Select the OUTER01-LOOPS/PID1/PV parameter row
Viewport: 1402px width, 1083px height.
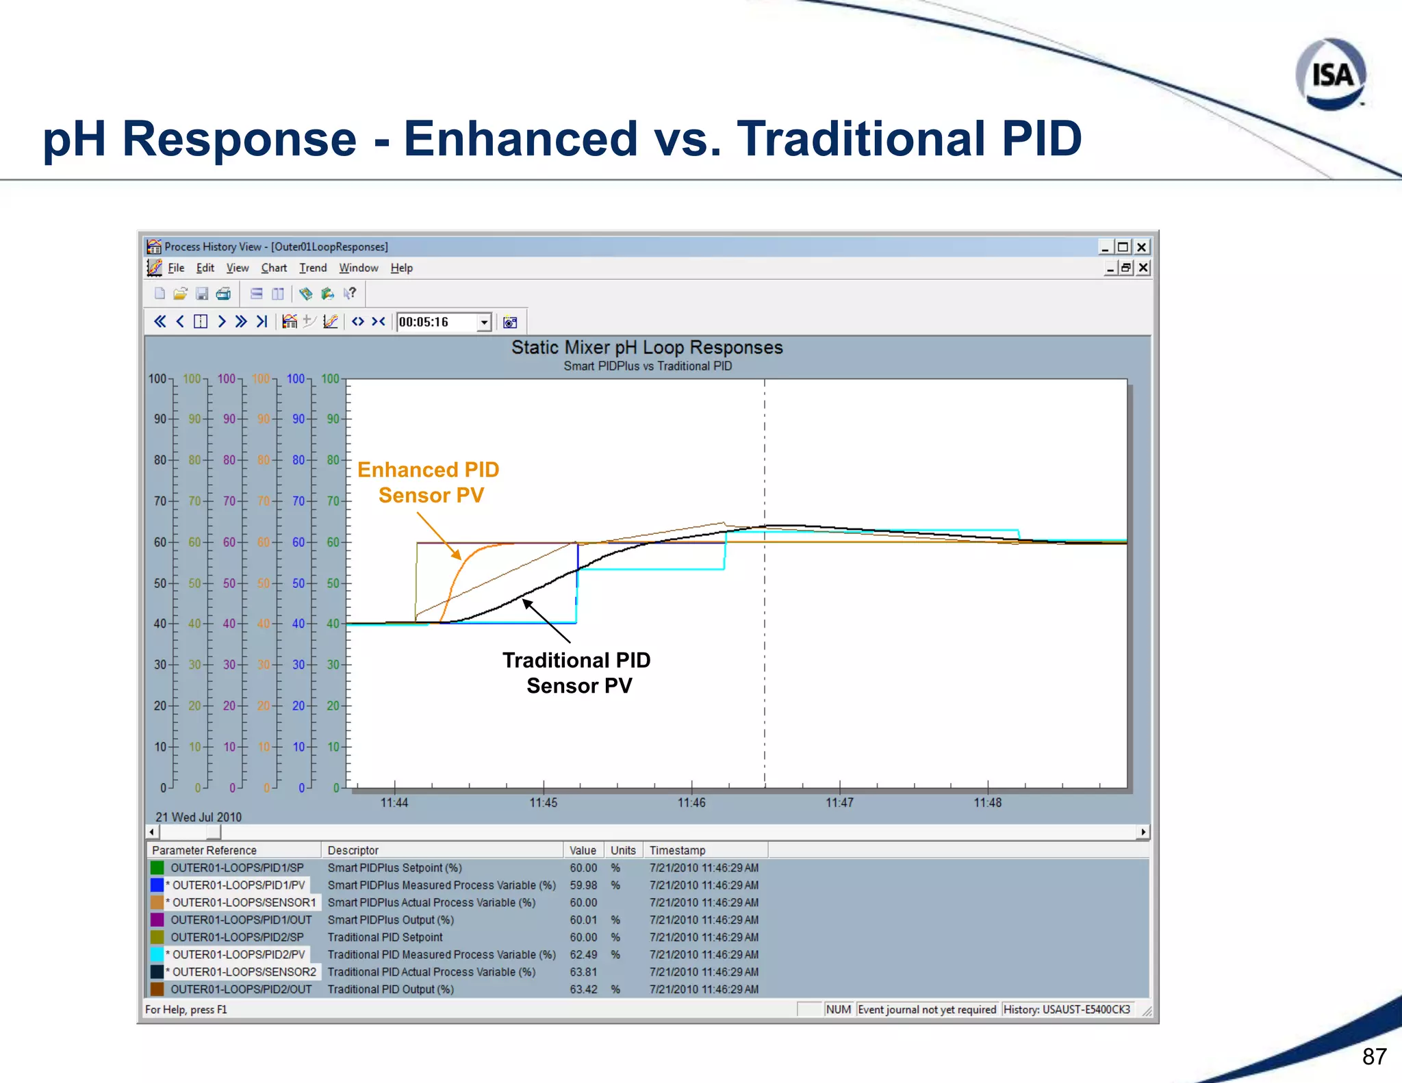[238, 885]
